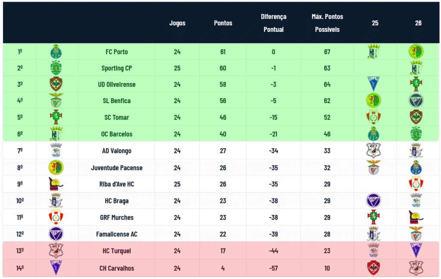
Task: Click the HC Turquel crest in 13th row
Action: coord(56,250)
